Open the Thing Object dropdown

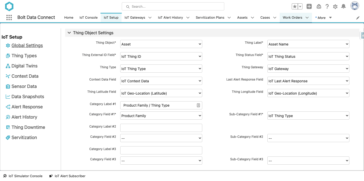(x=161, y=44)
